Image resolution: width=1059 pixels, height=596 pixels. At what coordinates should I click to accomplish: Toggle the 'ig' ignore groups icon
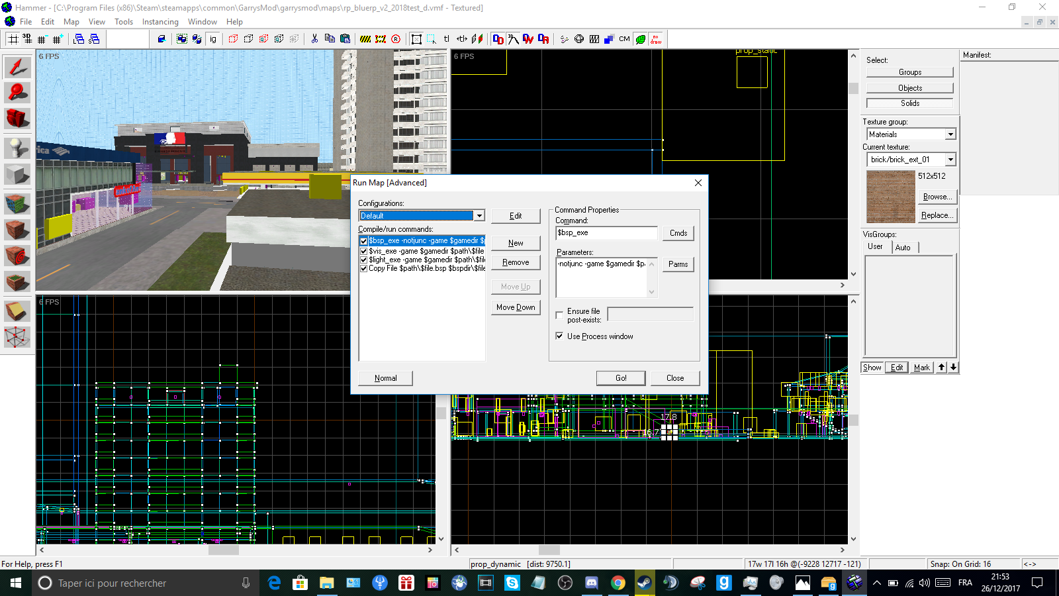[212, 39]
